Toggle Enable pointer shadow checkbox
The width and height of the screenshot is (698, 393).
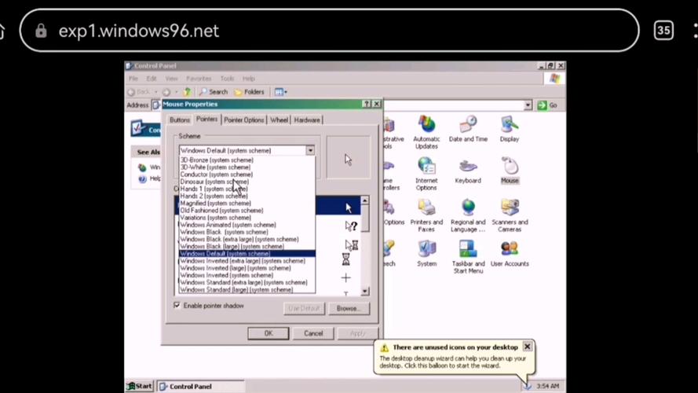(x=177, y=305)
